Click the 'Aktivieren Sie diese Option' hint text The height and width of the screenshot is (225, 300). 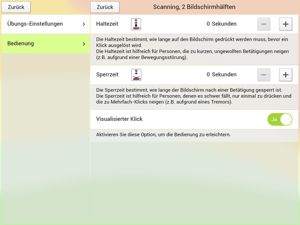click(x=163, y=135)
